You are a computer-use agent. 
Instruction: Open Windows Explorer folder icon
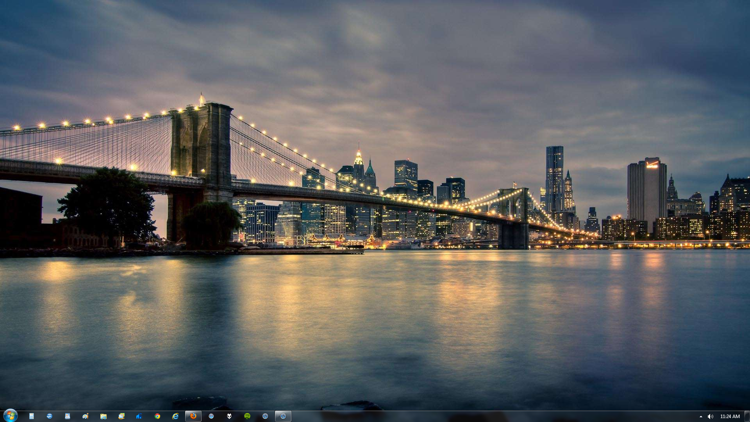click(x=103, y=416)
